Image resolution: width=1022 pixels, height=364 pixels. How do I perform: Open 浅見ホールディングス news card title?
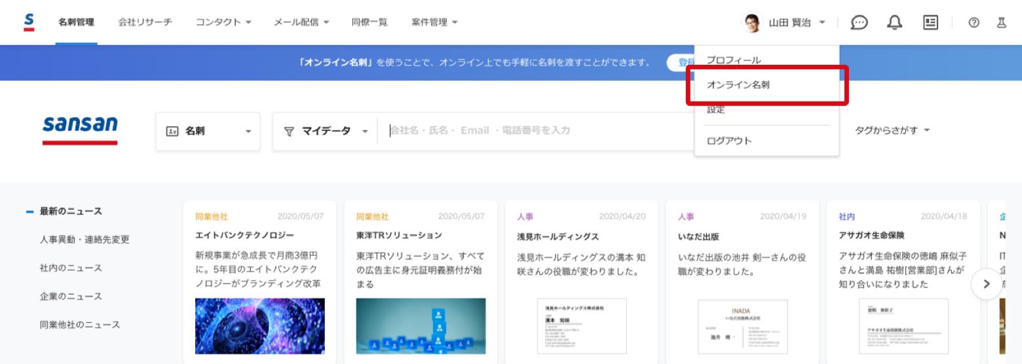point(558,236)
